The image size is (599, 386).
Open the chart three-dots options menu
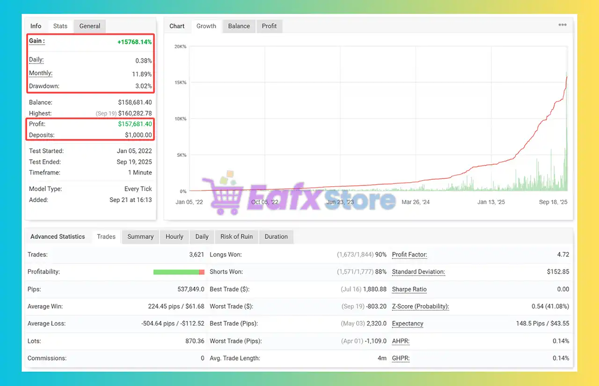[562, 25]
